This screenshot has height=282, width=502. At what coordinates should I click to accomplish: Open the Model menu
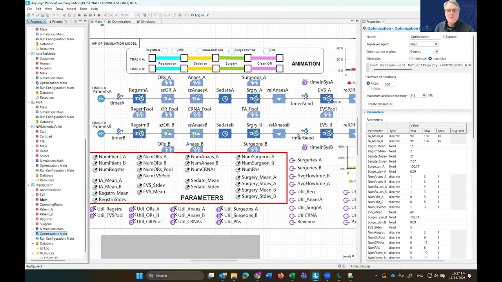71,9
